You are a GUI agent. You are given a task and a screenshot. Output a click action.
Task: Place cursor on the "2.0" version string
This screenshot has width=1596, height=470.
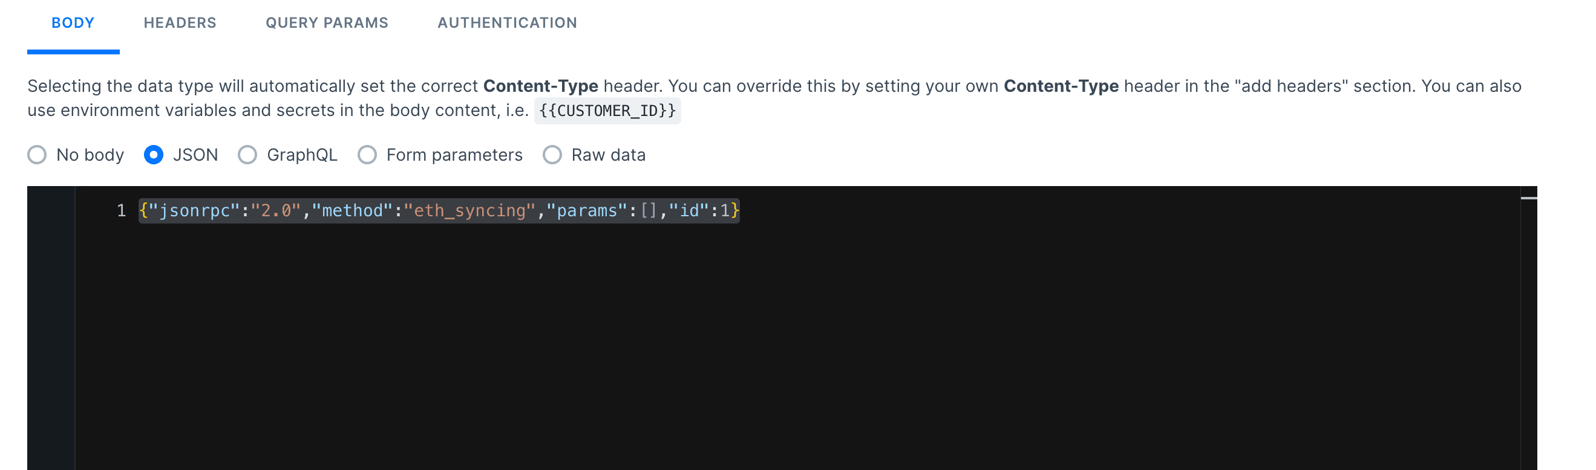(276, 211)
